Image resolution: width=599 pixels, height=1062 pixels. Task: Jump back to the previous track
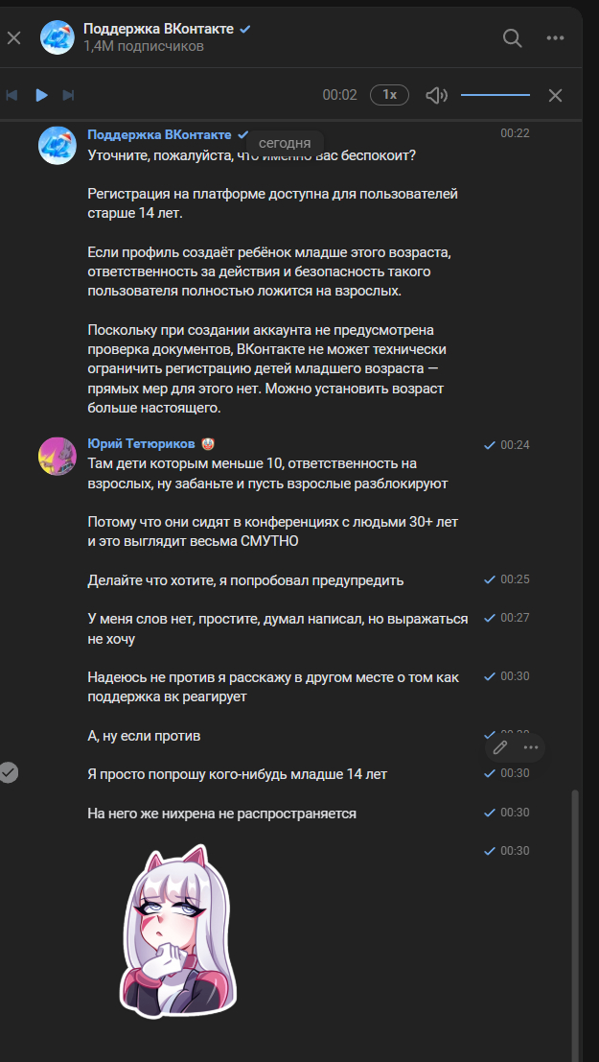pos(13,94)
